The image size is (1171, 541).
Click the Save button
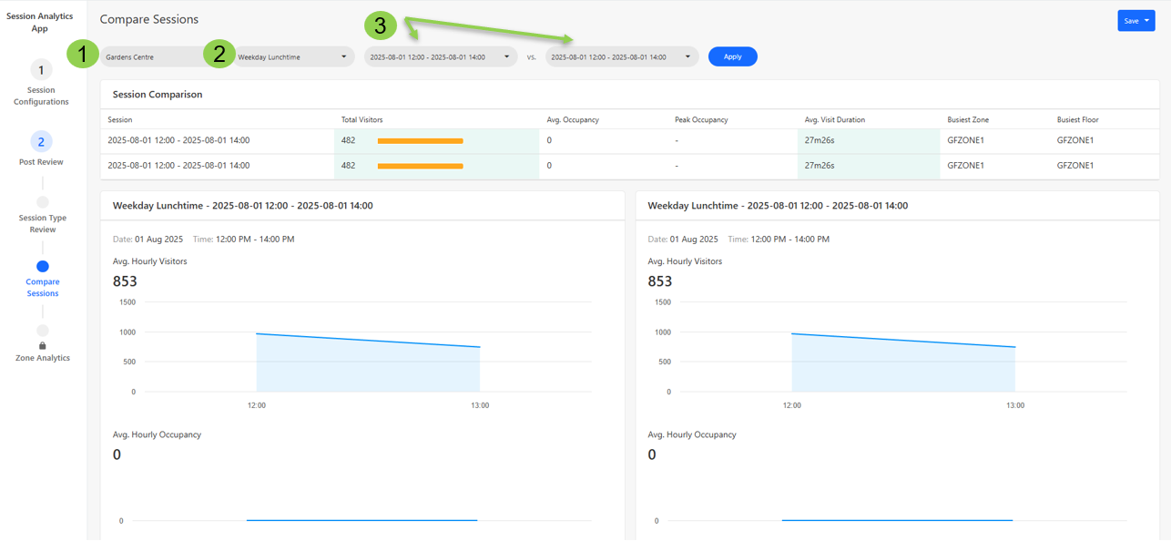click(1135, 21)
